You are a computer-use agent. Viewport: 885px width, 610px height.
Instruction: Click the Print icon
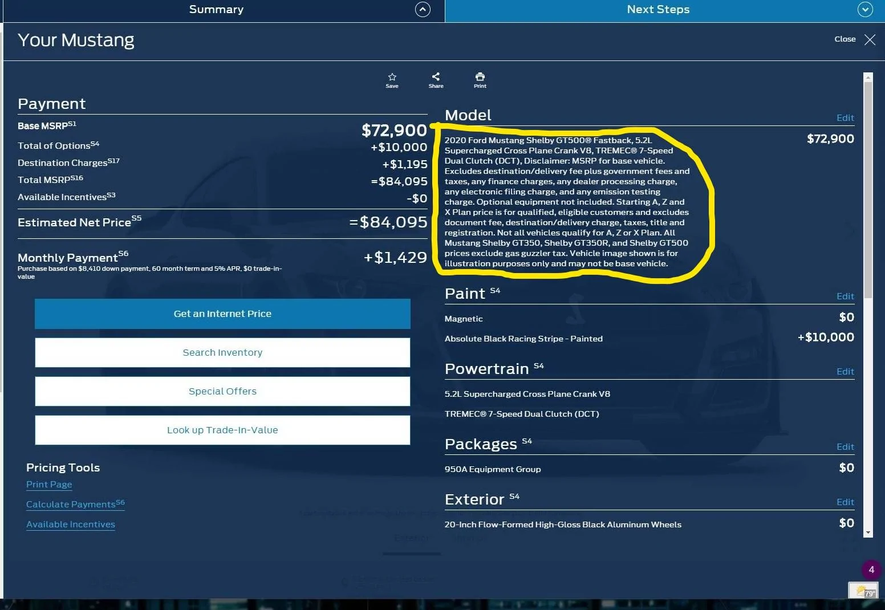(480, 76)
